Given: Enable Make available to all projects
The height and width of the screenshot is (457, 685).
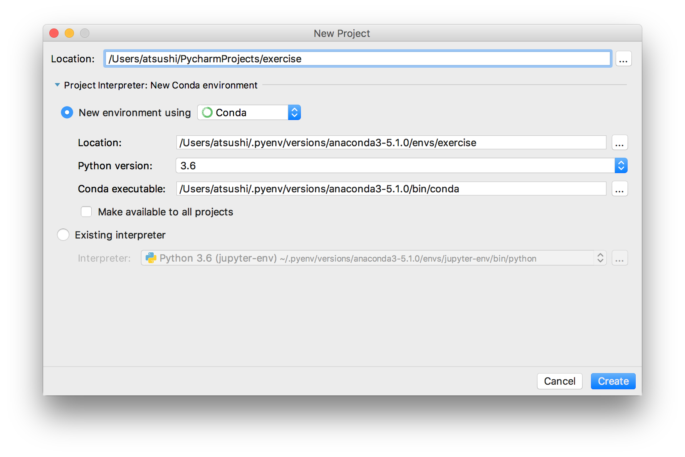Looking at the screenshot, I should pos(86,212).
